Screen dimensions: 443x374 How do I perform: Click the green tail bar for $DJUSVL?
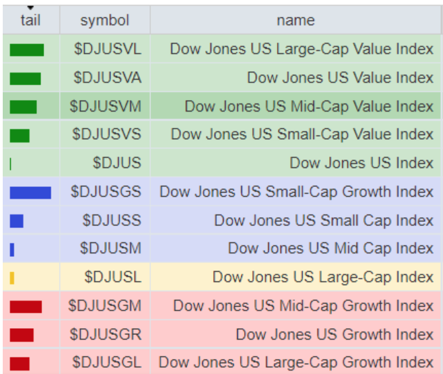(27, 50)
